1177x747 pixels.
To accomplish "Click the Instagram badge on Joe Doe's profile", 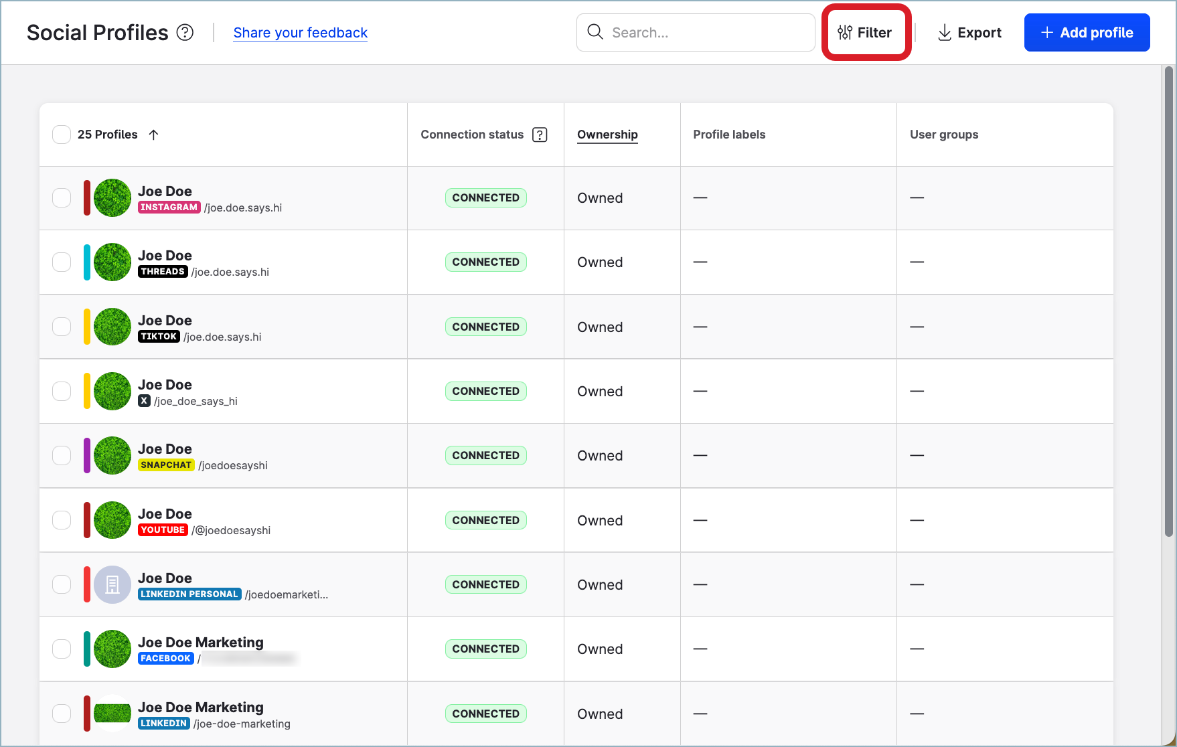I will (x=169, y=207).
